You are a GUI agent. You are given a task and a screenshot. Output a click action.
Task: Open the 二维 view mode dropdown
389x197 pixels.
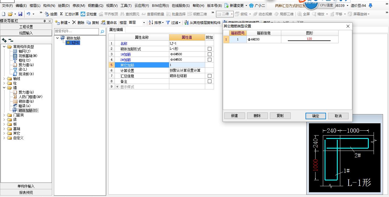click(x=232, y=14)
